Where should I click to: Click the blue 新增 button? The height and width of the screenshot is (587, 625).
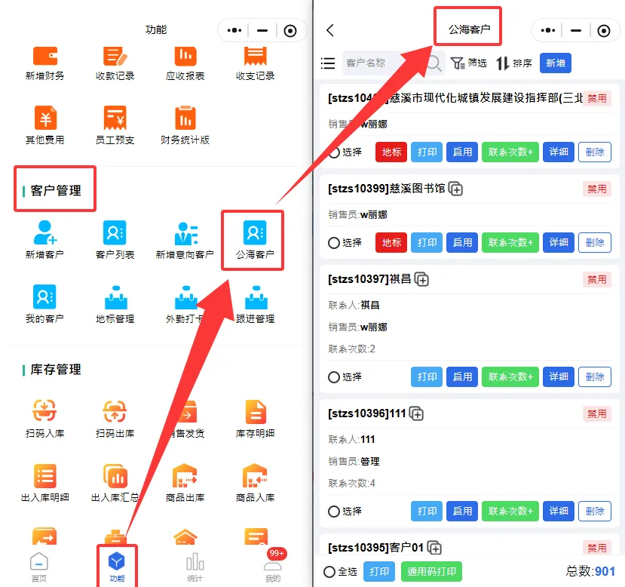(556, 63)
